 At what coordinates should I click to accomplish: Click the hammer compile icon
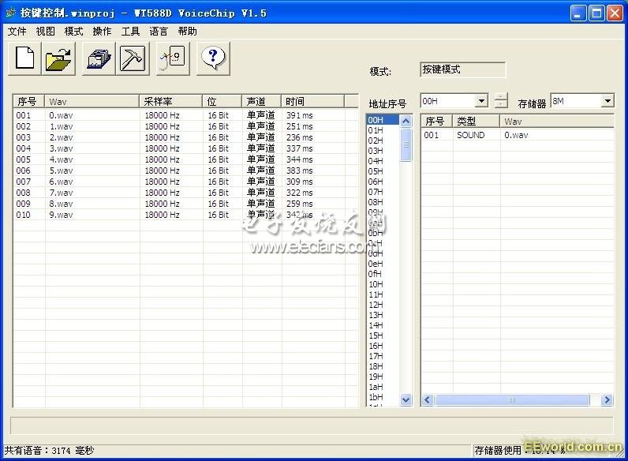133,59
